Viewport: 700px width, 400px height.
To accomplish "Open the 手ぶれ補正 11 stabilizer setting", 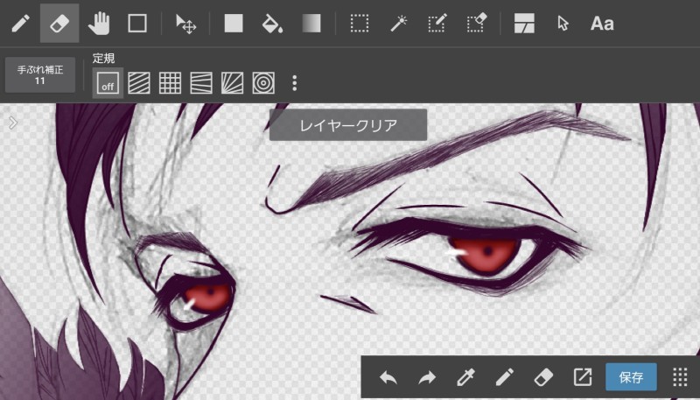I will tap(40, 74).
